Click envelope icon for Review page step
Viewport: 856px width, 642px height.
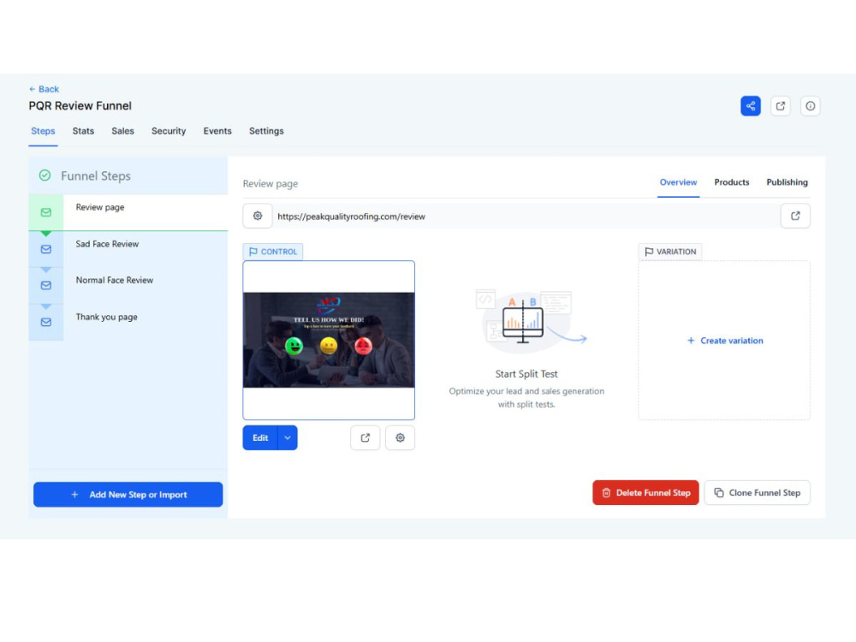tap(46, 212)
